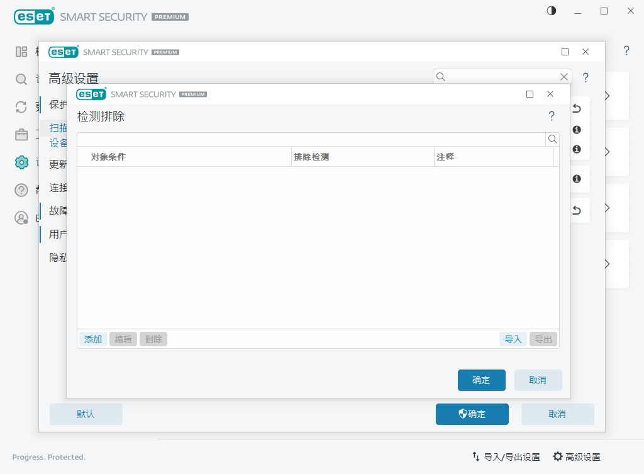
Task: Click 导入 to import exclusions
Action: [513, 339]
